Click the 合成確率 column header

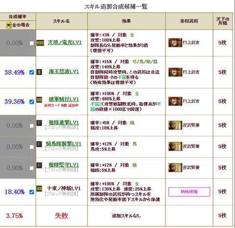tap(18, 17)
